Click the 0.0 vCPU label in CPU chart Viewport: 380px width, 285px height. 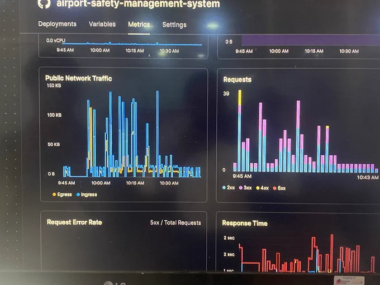coord(56,40)
